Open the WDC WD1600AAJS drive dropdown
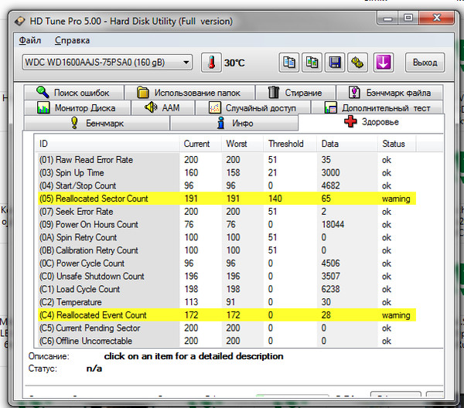464x408 pixels. tap(107, 62)
